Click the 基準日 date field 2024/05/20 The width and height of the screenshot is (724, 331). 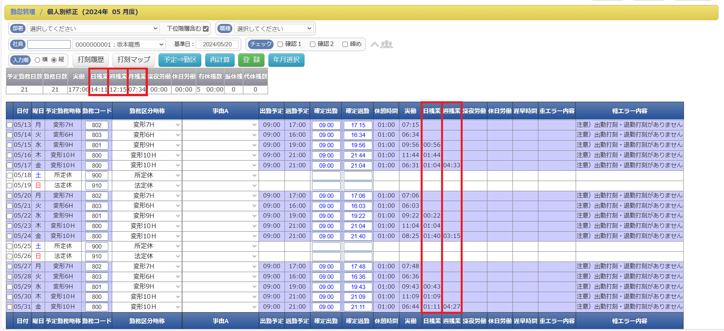pyautogui.click(x=217, y=44)
